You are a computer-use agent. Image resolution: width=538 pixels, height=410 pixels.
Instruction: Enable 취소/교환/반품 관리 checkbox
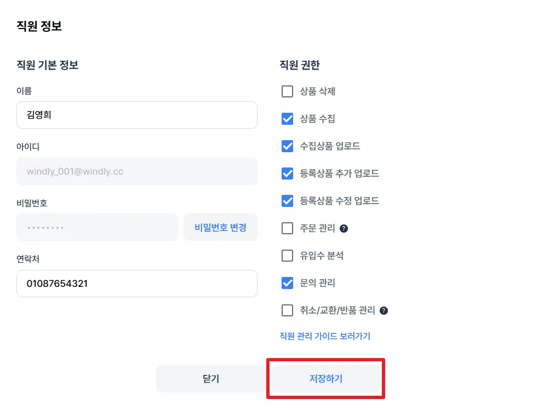(x=287, y=310)
